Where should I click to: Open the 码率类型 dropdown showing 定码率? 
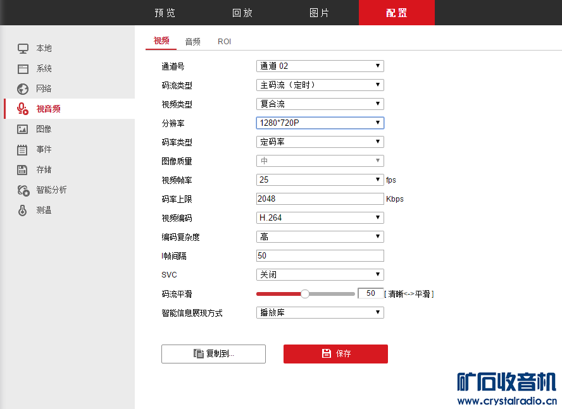pos(320,142)
